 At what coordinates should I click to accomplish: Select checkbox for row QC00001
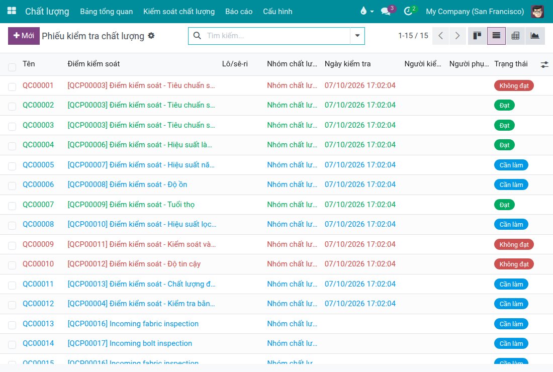click(x=12, y=87)
